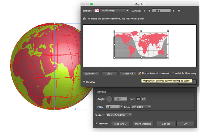Click the info icon beside Symbols hint
200x132 pixels.
click(84, 19)
